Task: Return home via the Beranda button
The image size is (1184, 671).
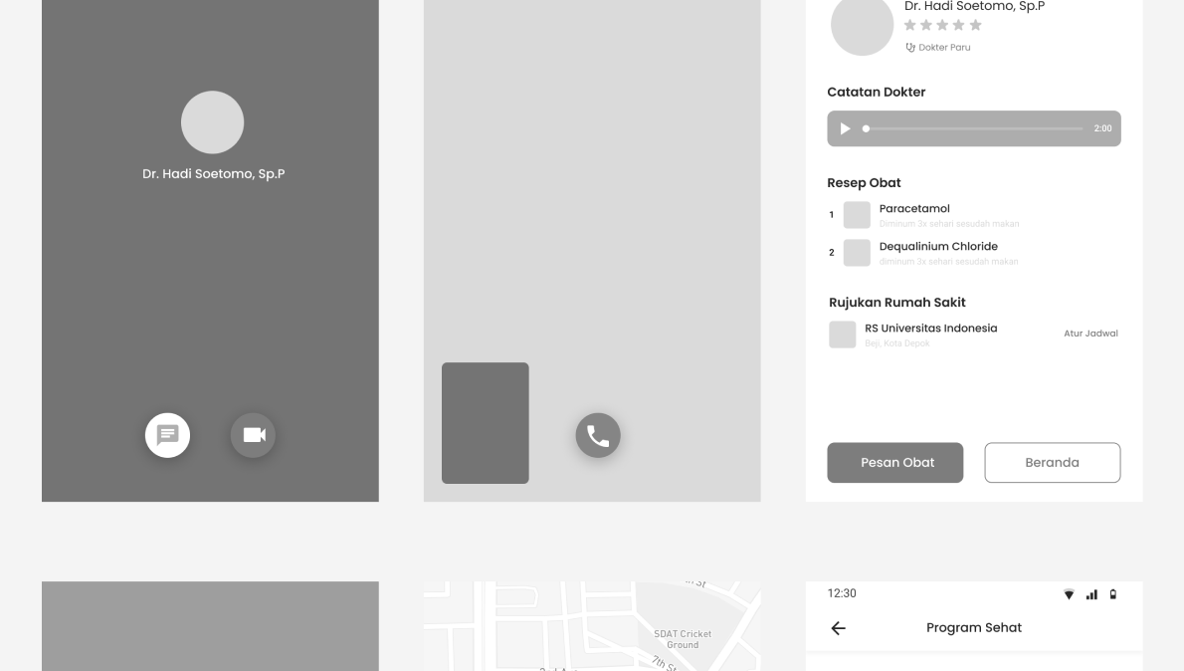Action: pyautogui.click(x=1052, y=462)
